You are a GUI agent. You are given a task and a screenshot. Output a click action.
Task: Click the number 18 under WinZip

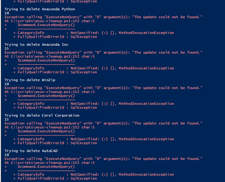pos(7,84)
